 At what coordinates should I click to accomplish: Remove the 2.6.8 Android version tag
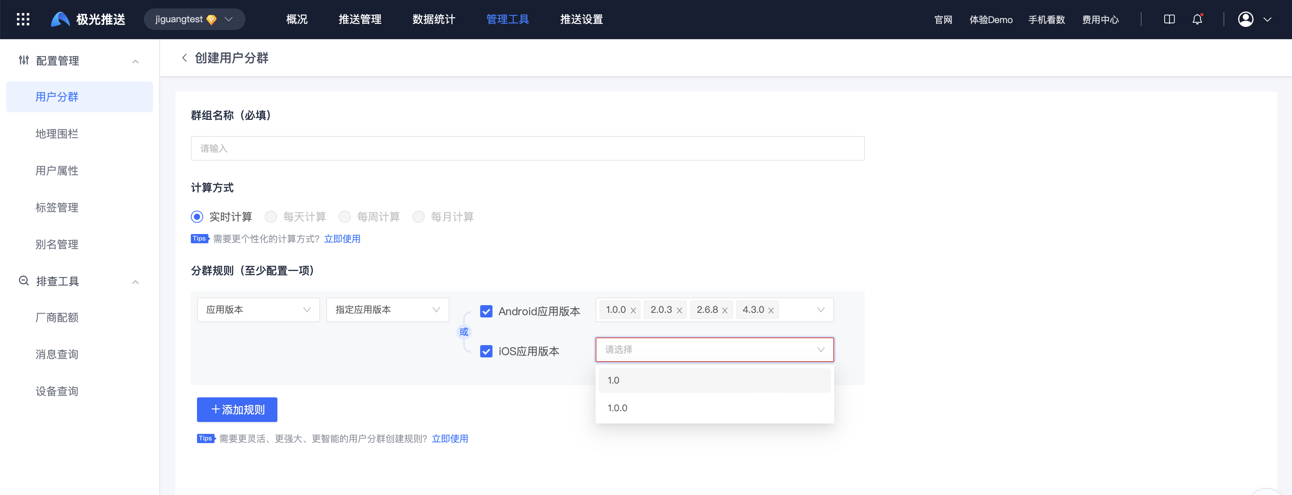coord(725,311)
